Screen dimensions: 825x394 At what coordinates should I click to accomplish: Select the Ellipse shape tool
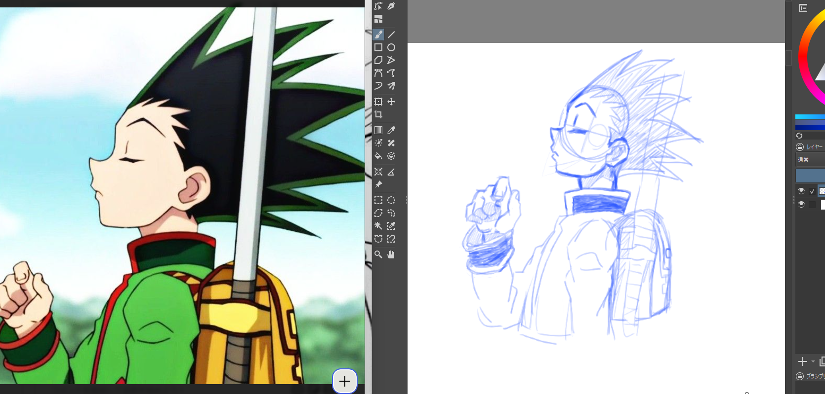coord(391,47)
